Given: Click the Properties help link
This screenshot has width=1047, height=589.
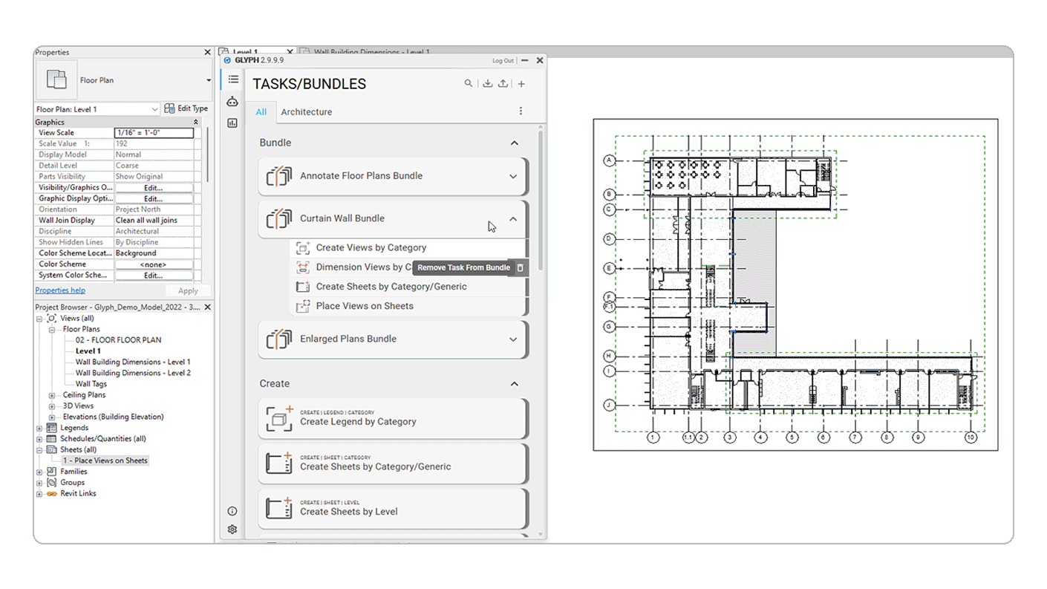Looking at the screenshot, I should (59, 290).
